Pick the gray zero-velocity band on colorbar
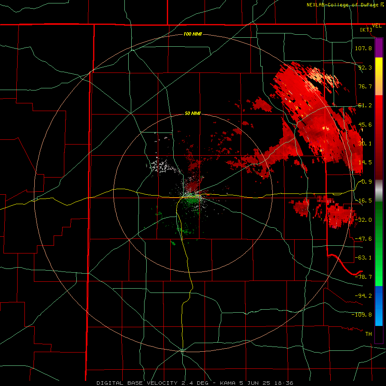 pyautogui.click(x=379, y=191)
